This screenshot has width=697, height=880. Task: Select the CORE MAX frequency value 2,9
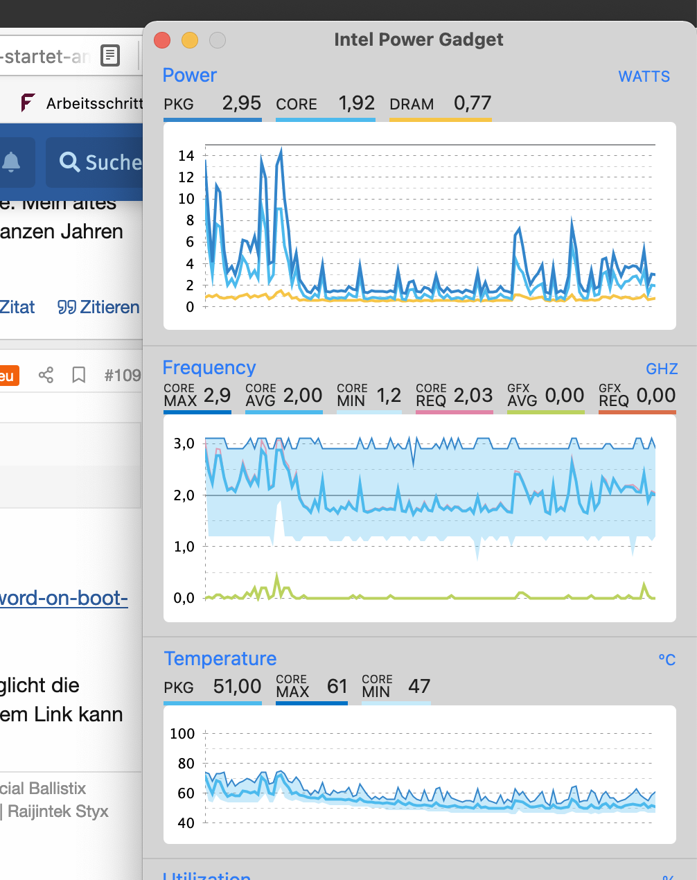[217, 396]
